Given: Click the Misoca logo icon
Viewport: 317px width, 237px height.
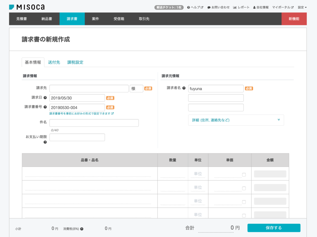Looking at the screenshot, I should [x=11, y=7].
